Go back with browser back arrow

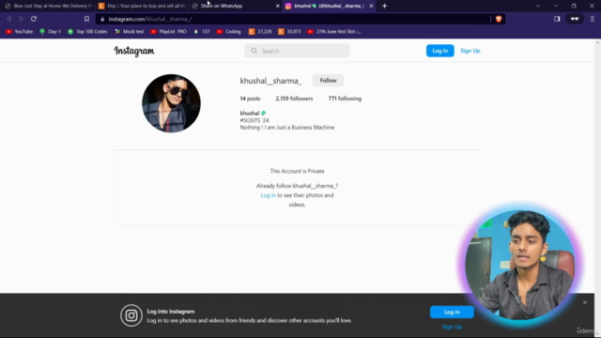pyautogui.click(x=8, y=19)
